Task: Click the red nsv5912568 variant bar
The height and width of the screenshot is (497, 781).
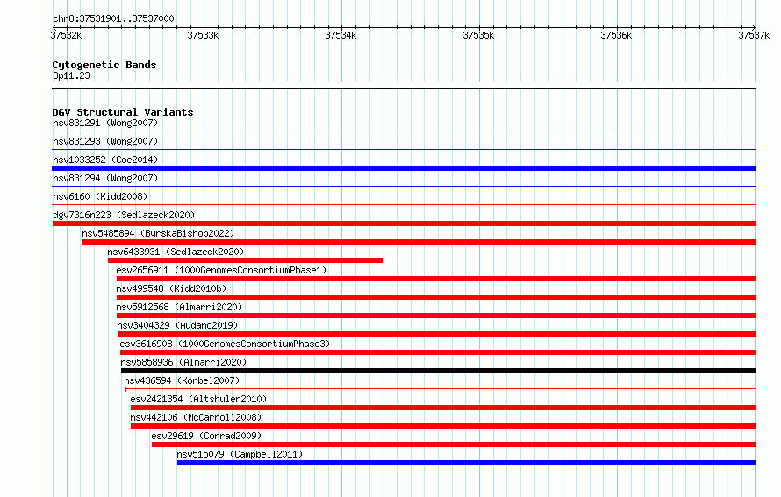Action: point(436,316)
